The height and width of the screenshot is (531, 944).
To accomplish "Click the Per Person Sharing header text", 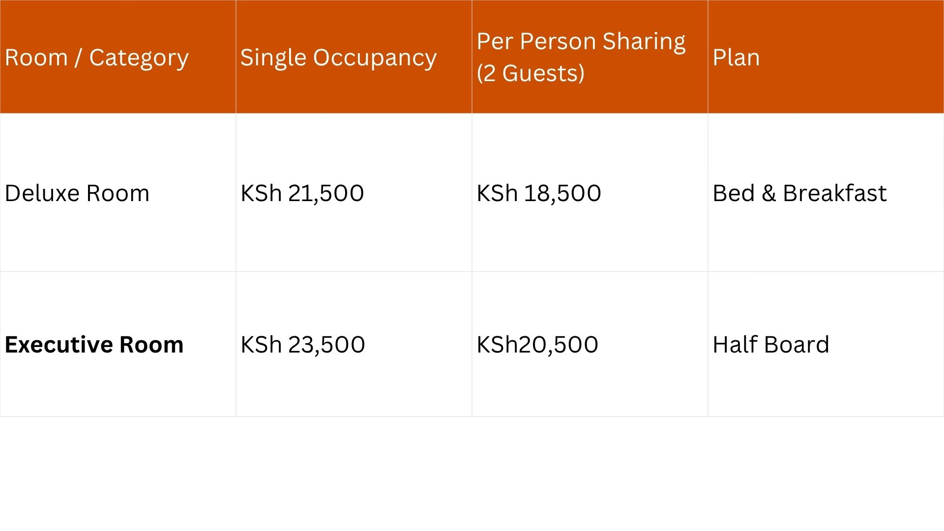I will (581, 41).
